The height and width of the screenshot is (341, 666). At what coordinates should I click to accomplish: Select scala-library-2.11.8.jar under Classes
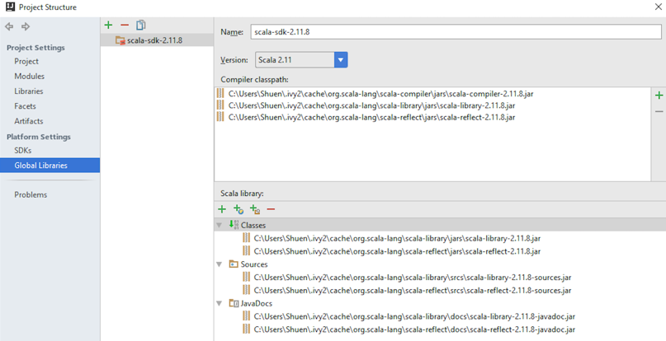tap(397, 238)
